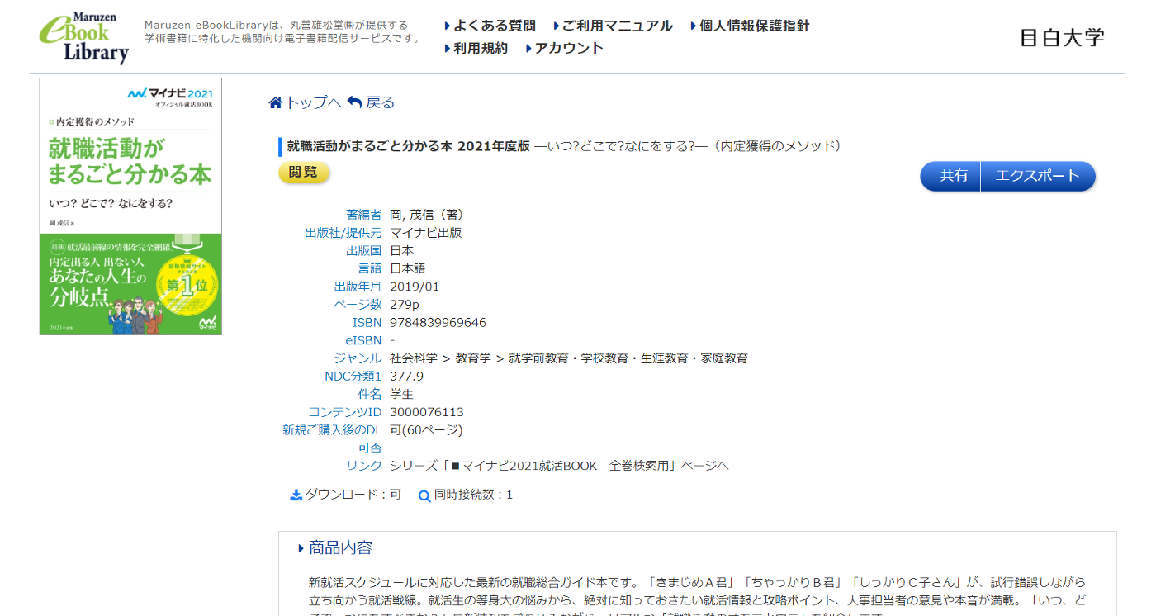This screenshot has height=616, width=1156.
Task: Click the magnifier icon beside 同時接続数
Action: point(424,495)
